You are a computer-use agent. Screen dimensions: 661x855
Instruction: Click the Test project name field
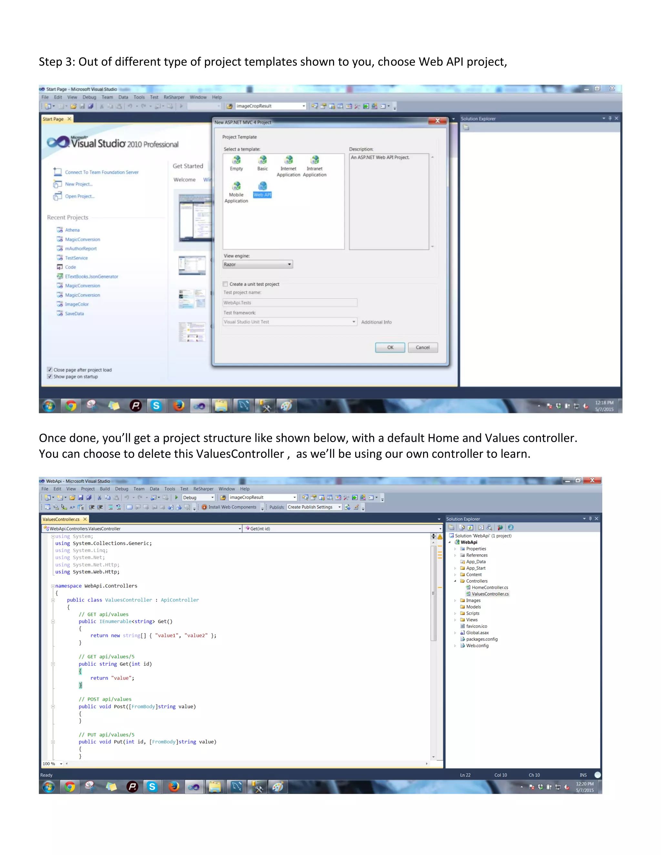tap(290, 303)
